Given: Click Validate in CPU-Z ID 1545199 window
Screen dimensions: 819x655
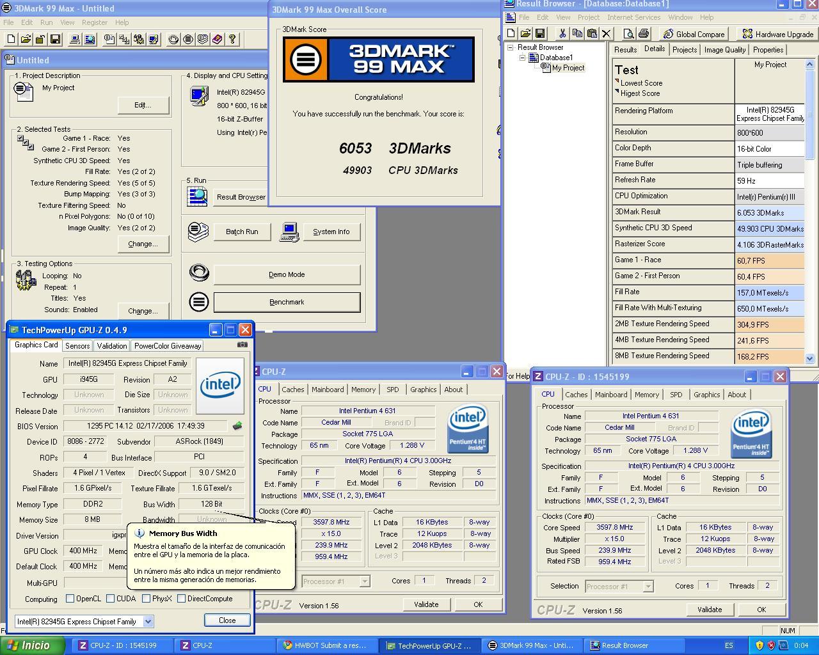Looking at the screenshot, I should 710,610.
